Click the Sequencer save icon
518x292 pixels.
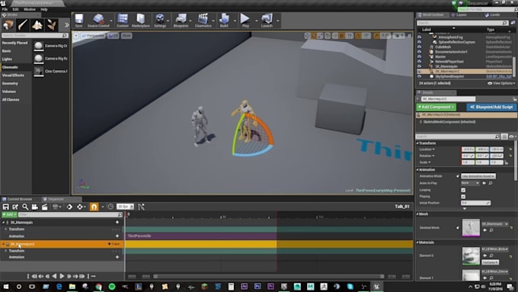(5, 207)
